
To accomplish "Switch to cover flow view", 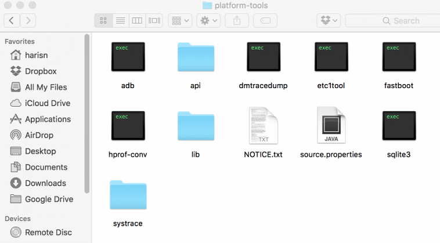I will click(x=154, y=20).
